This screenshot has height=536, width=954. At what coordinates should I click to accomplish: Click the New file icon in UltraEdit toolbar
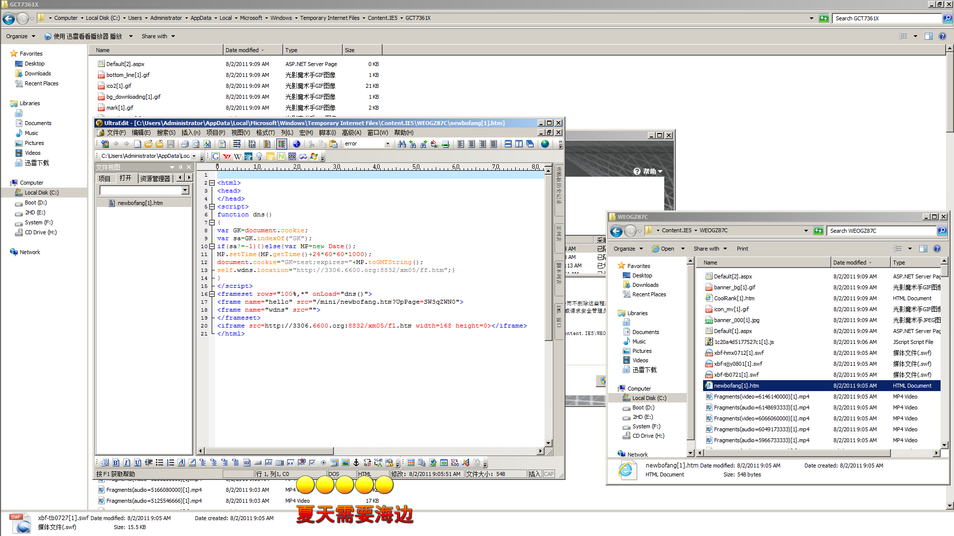(x=138, y=144)
